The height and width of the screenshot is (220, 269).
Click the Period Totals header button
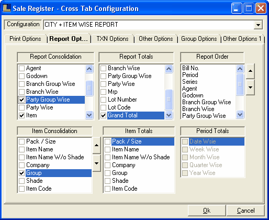coord(212,131)
